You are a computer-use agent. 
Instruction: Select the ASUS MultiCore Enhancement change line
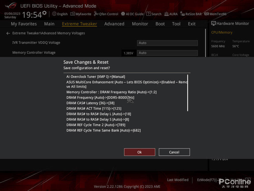127,84
